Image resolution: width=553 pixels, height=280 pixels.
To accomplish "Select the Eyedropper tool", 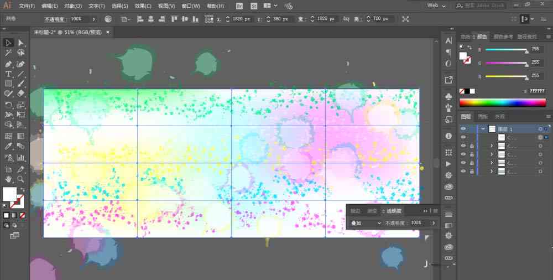I will tap(8, 146).
